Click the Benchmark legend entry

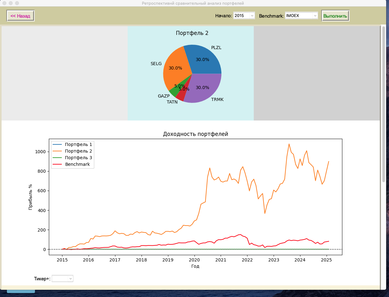click(x=77, y=164)
